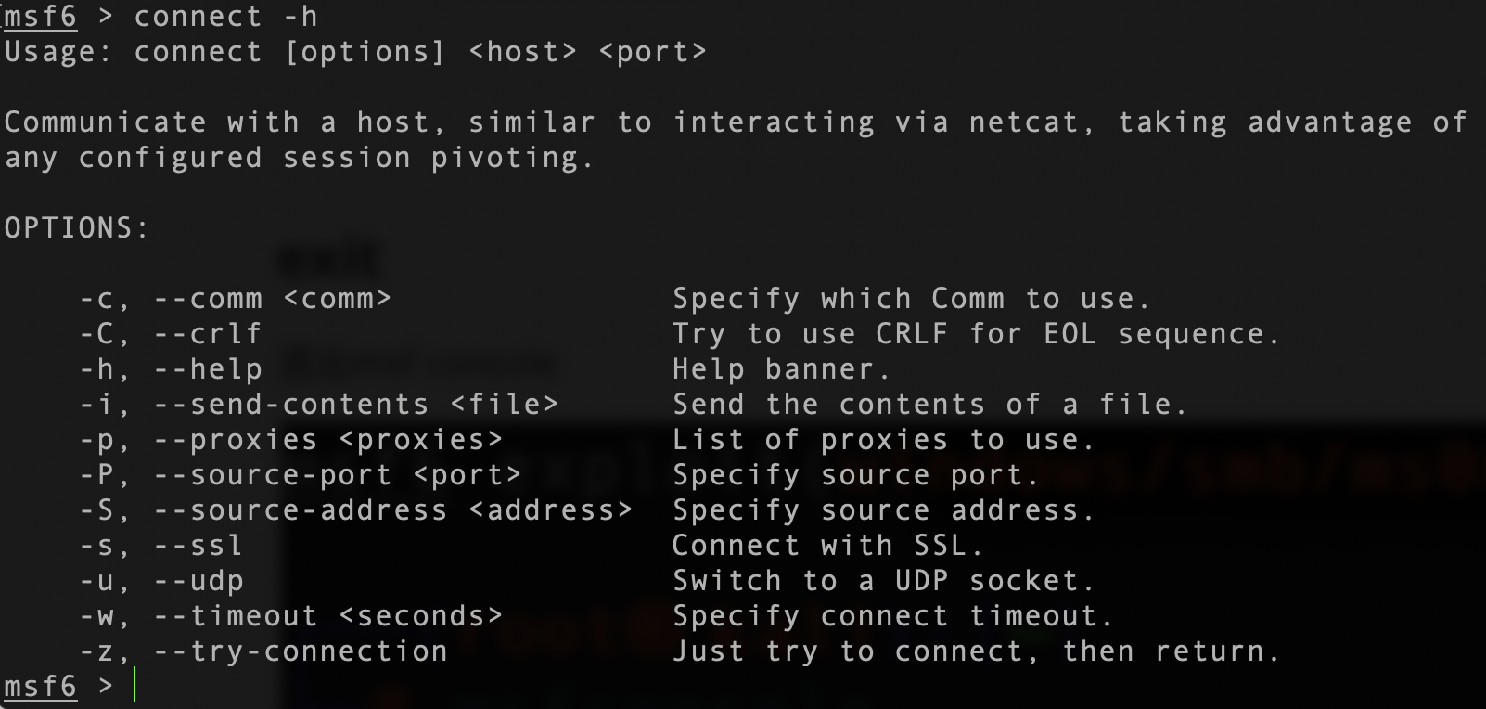This screenshot has width=1486, height=709.
Task: Click the msf6 prompt at the top
Action: (41, 17)
